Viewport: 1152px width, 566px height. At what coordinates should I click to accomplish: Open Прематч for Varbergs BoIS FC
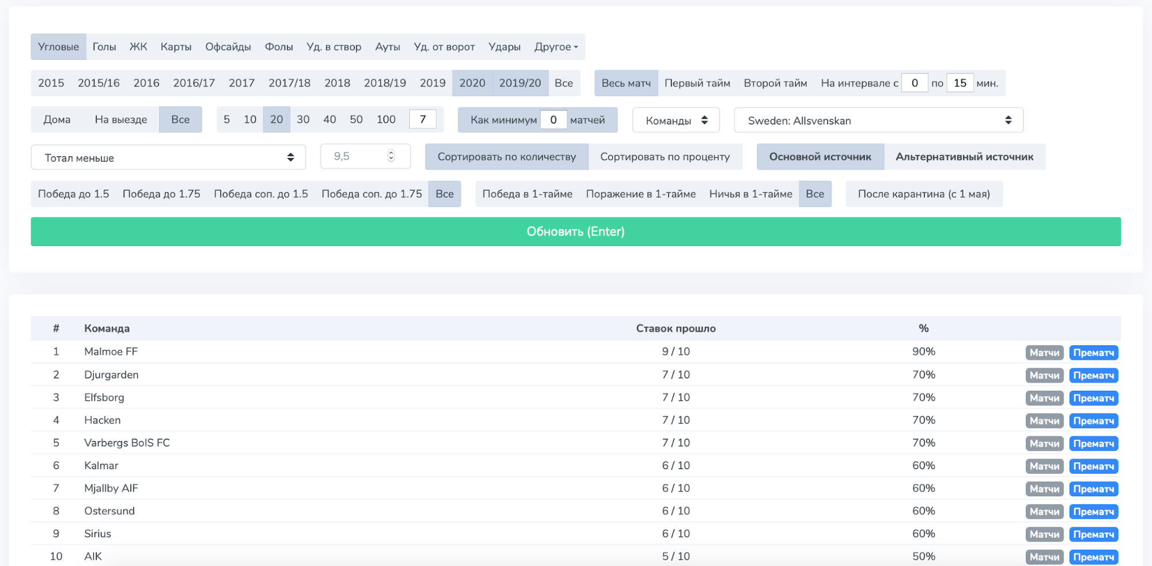1093,444
